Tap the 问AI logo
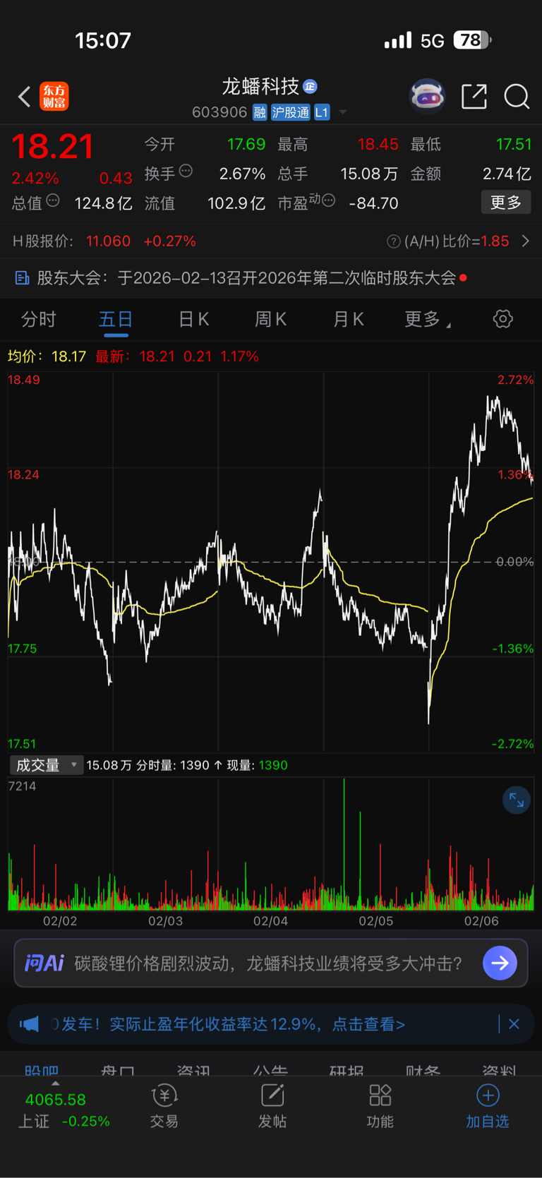542x1178 pixels. point(44,963)
